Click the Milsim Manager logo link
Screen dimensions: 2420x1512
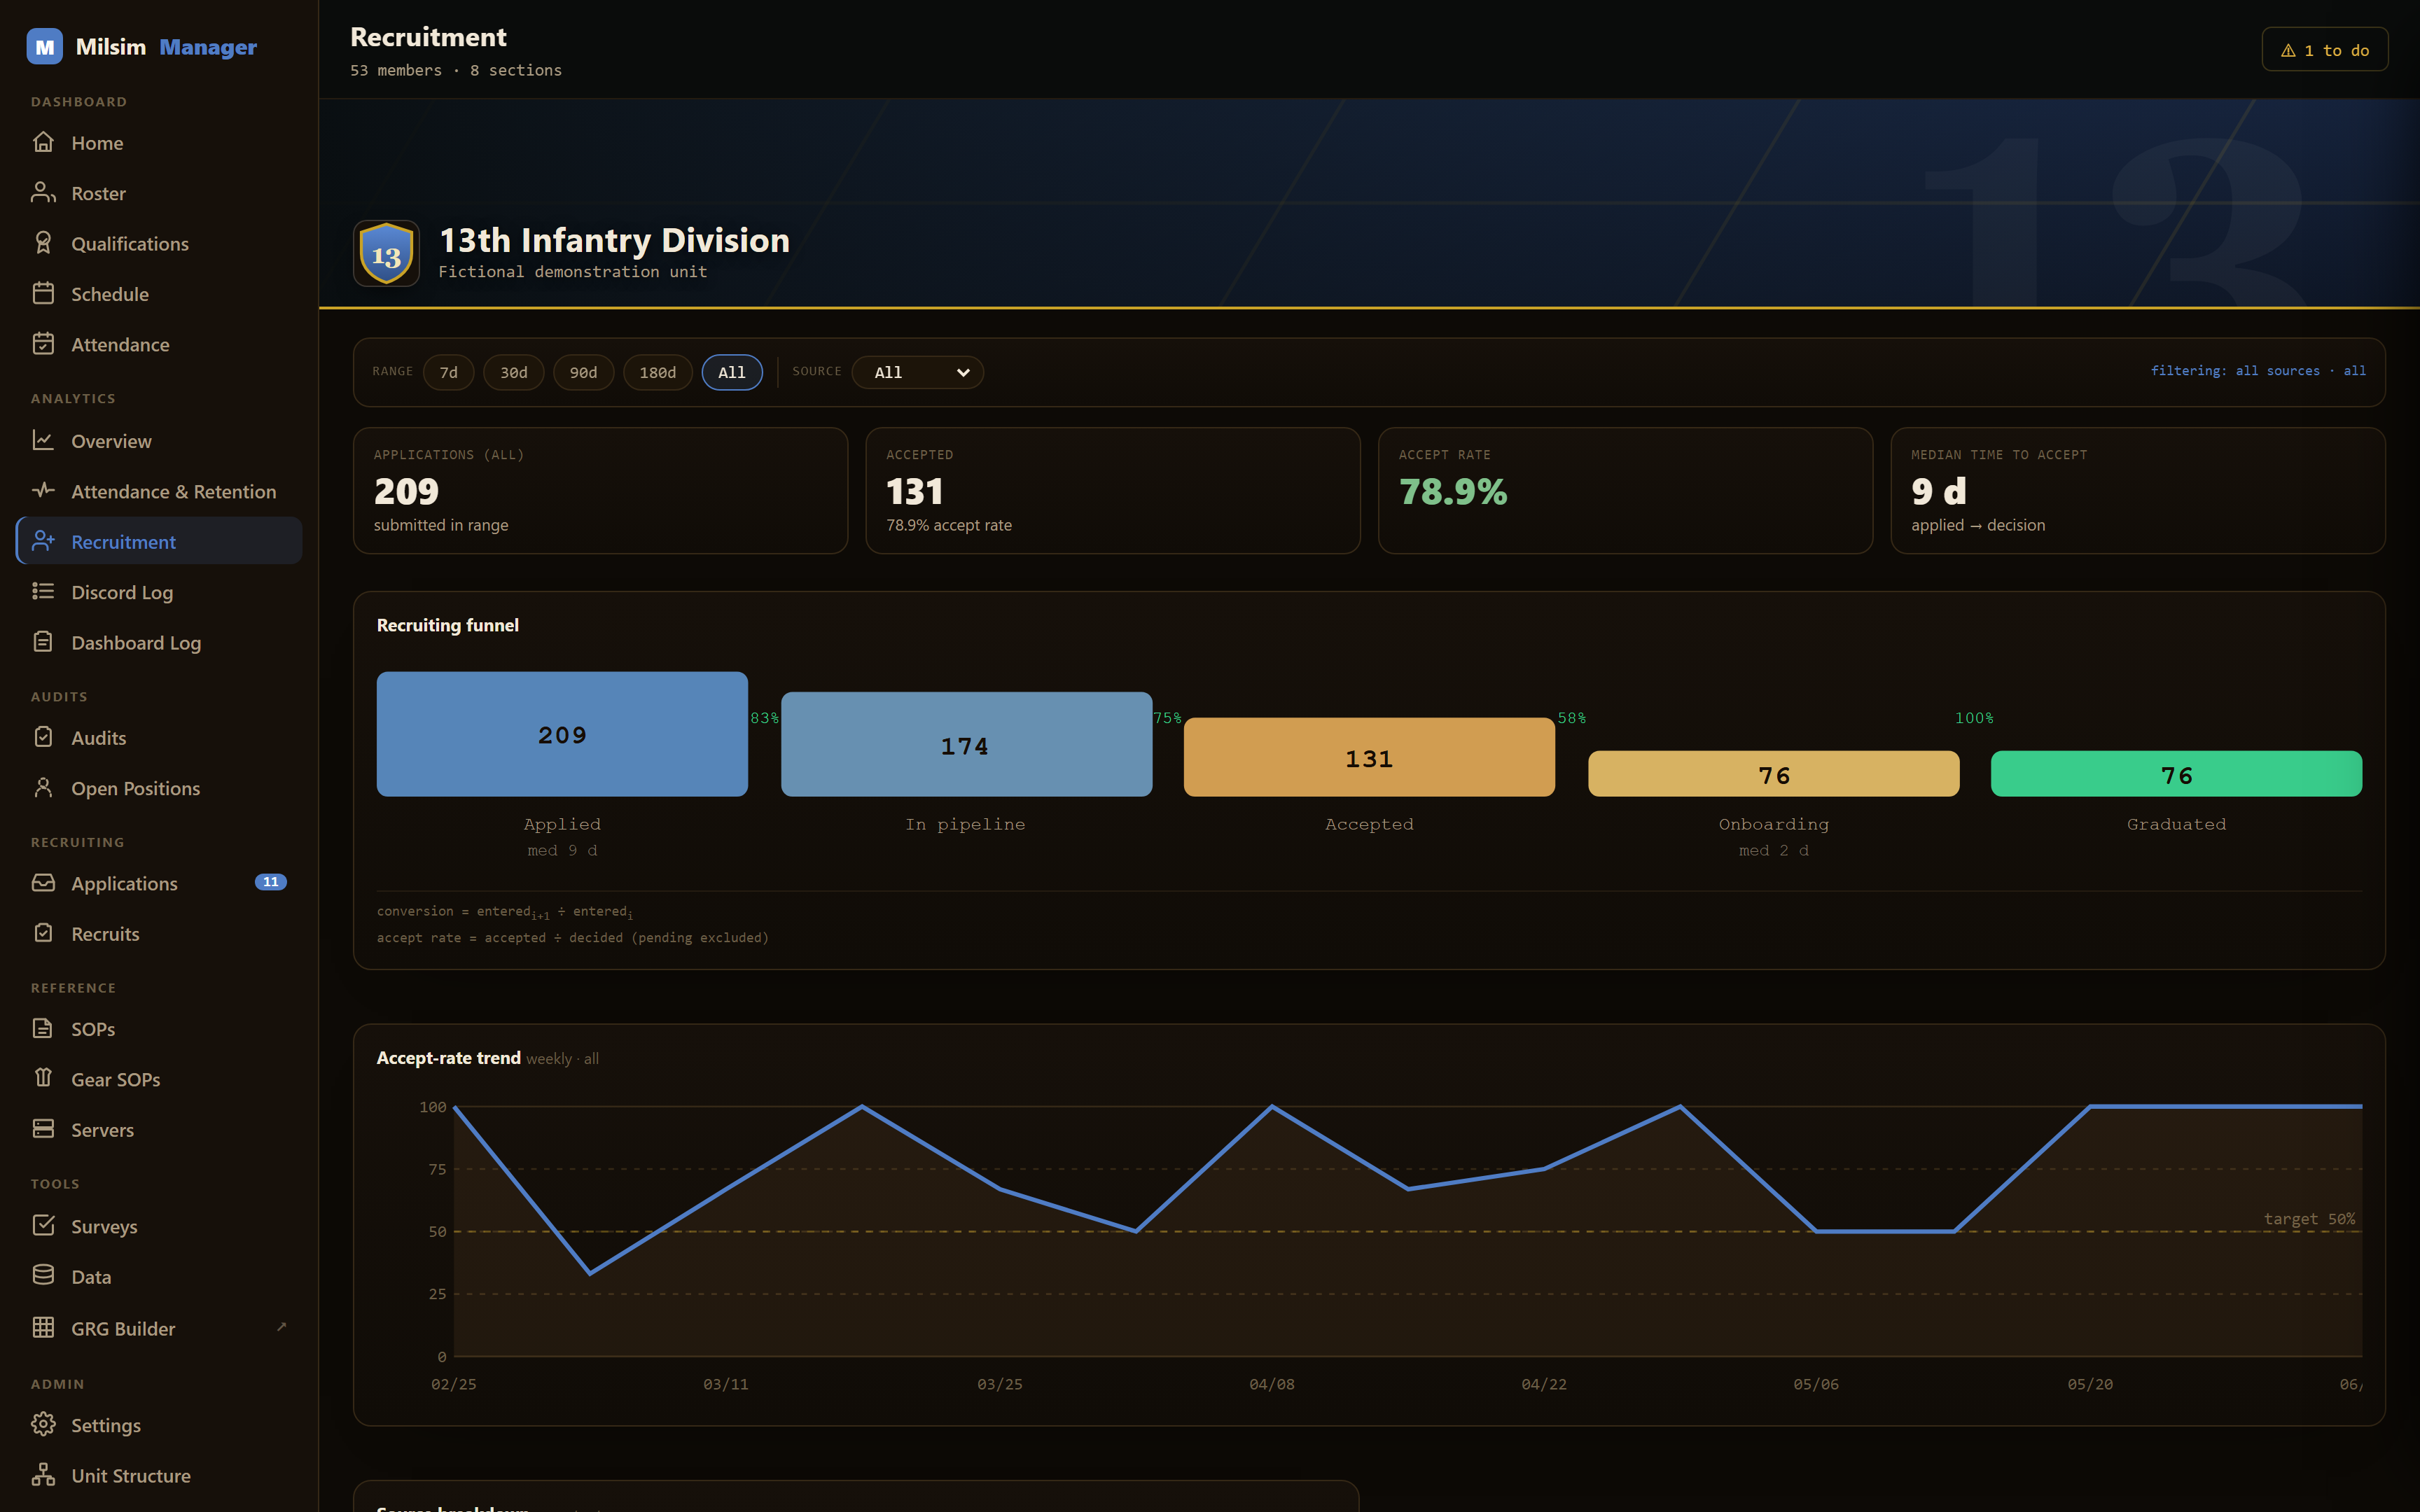(142, 47)
